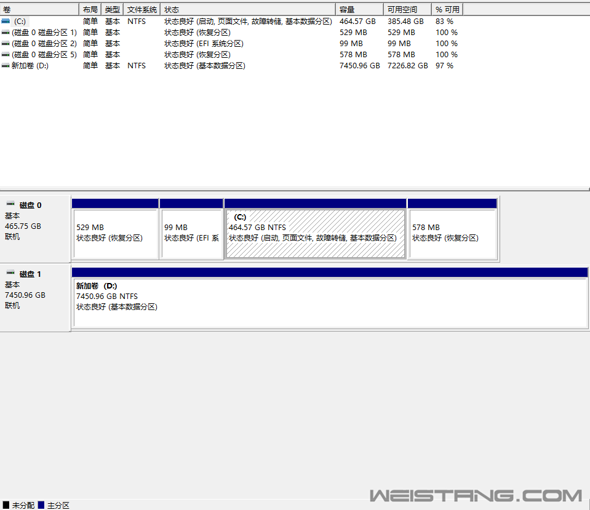Select the 99 MB EFI partition block
The height and width of the screenshot is (510, 590).
pyautogui.click(x=191, y=233)
